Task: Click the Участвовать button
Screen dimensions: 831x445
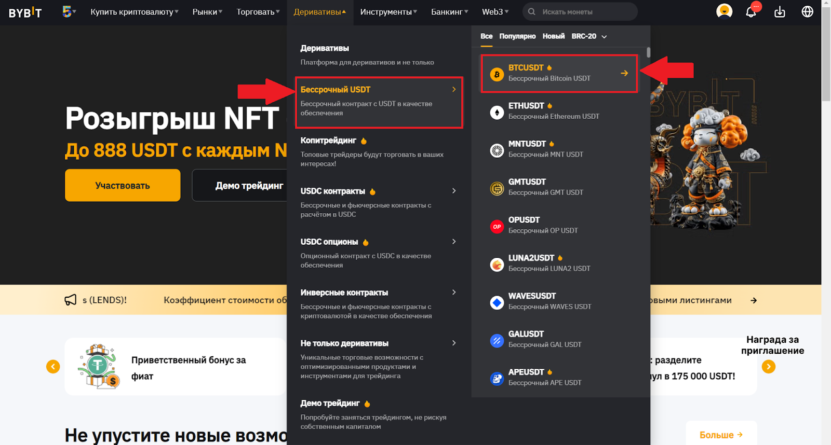Action: tap(123, 185)
